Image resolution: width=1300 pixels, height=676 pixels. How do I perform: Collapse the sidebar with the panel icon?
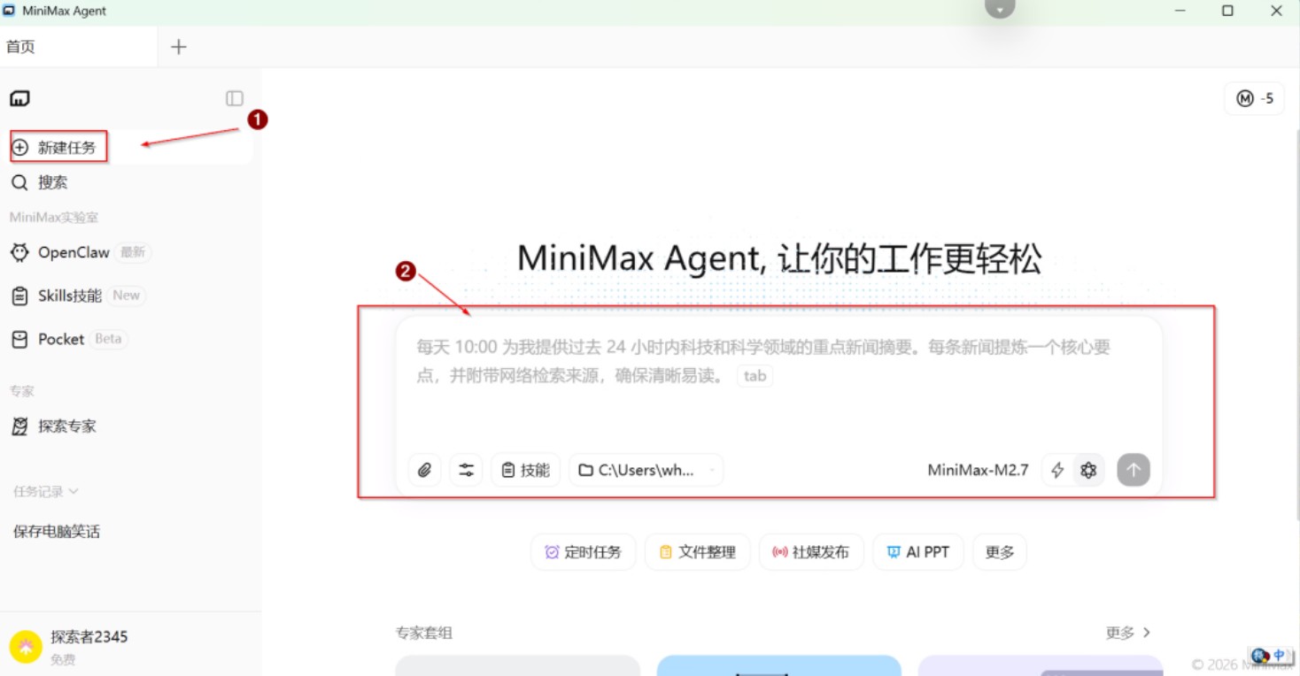(x=235, y=98)
